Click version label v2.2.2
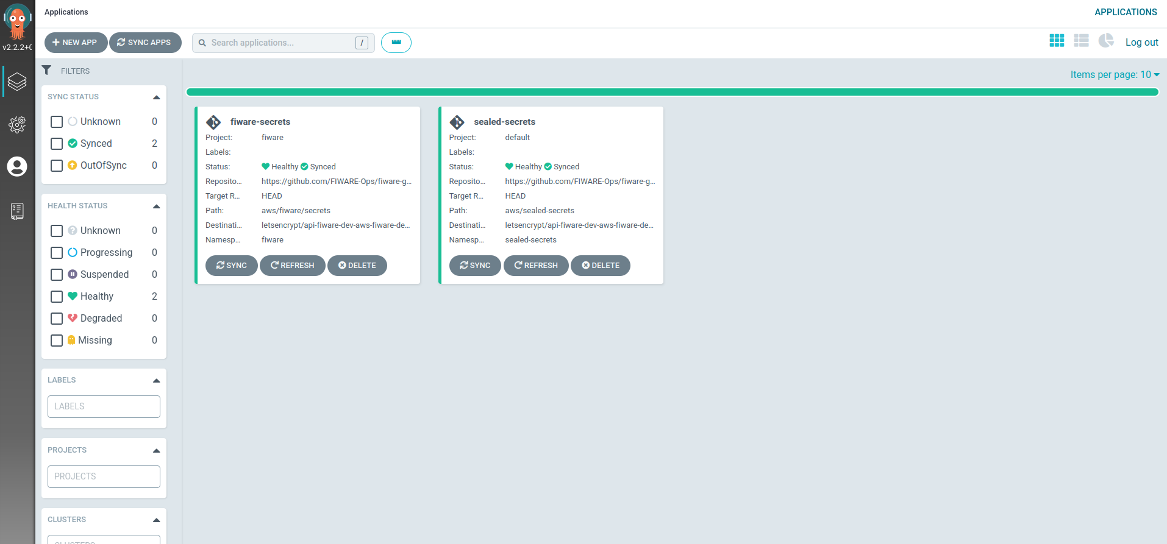 point(17,47)
